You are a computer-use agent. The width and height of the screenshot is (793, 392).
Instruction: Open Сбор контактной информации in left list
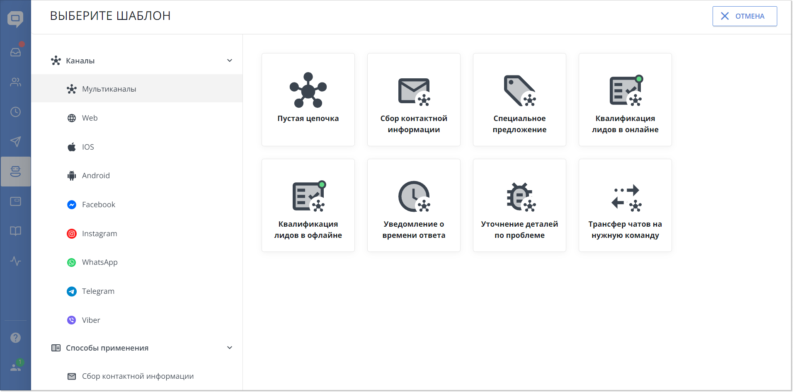[x=138, y=376]
